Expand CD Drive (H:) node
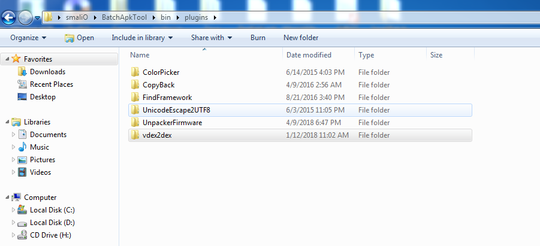Image resolution: width=540 pixels, height=246 pixels. point(14,235)
